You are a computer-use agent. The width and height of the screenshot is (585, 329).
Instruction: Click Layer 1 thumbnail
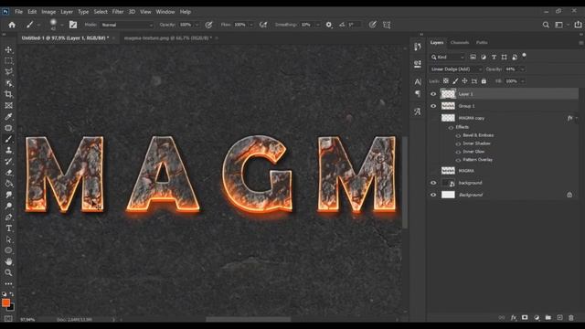tap(448, 94)
